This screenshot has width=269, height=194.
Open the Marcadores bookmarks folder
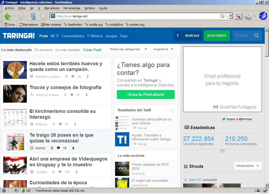[x=28, y=24]
